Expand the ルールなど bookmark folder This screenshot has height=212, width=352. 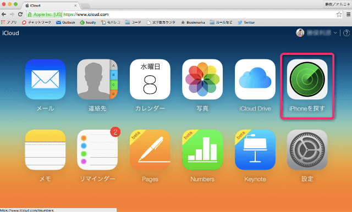[x=221, y=23]
